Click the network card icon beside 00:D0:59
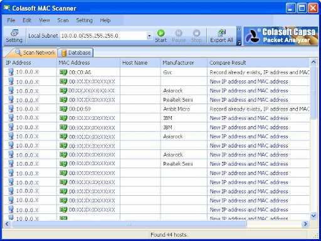321x241 pixels. tap(63, 109)
